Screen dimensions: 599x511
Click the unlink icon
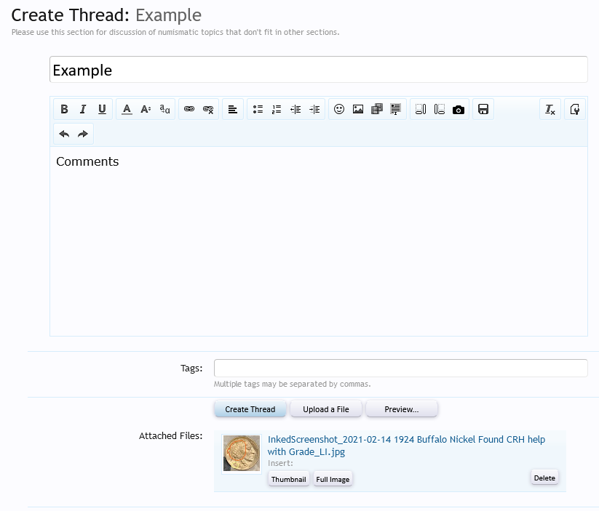pyautogui.click(x=208, y=109)
